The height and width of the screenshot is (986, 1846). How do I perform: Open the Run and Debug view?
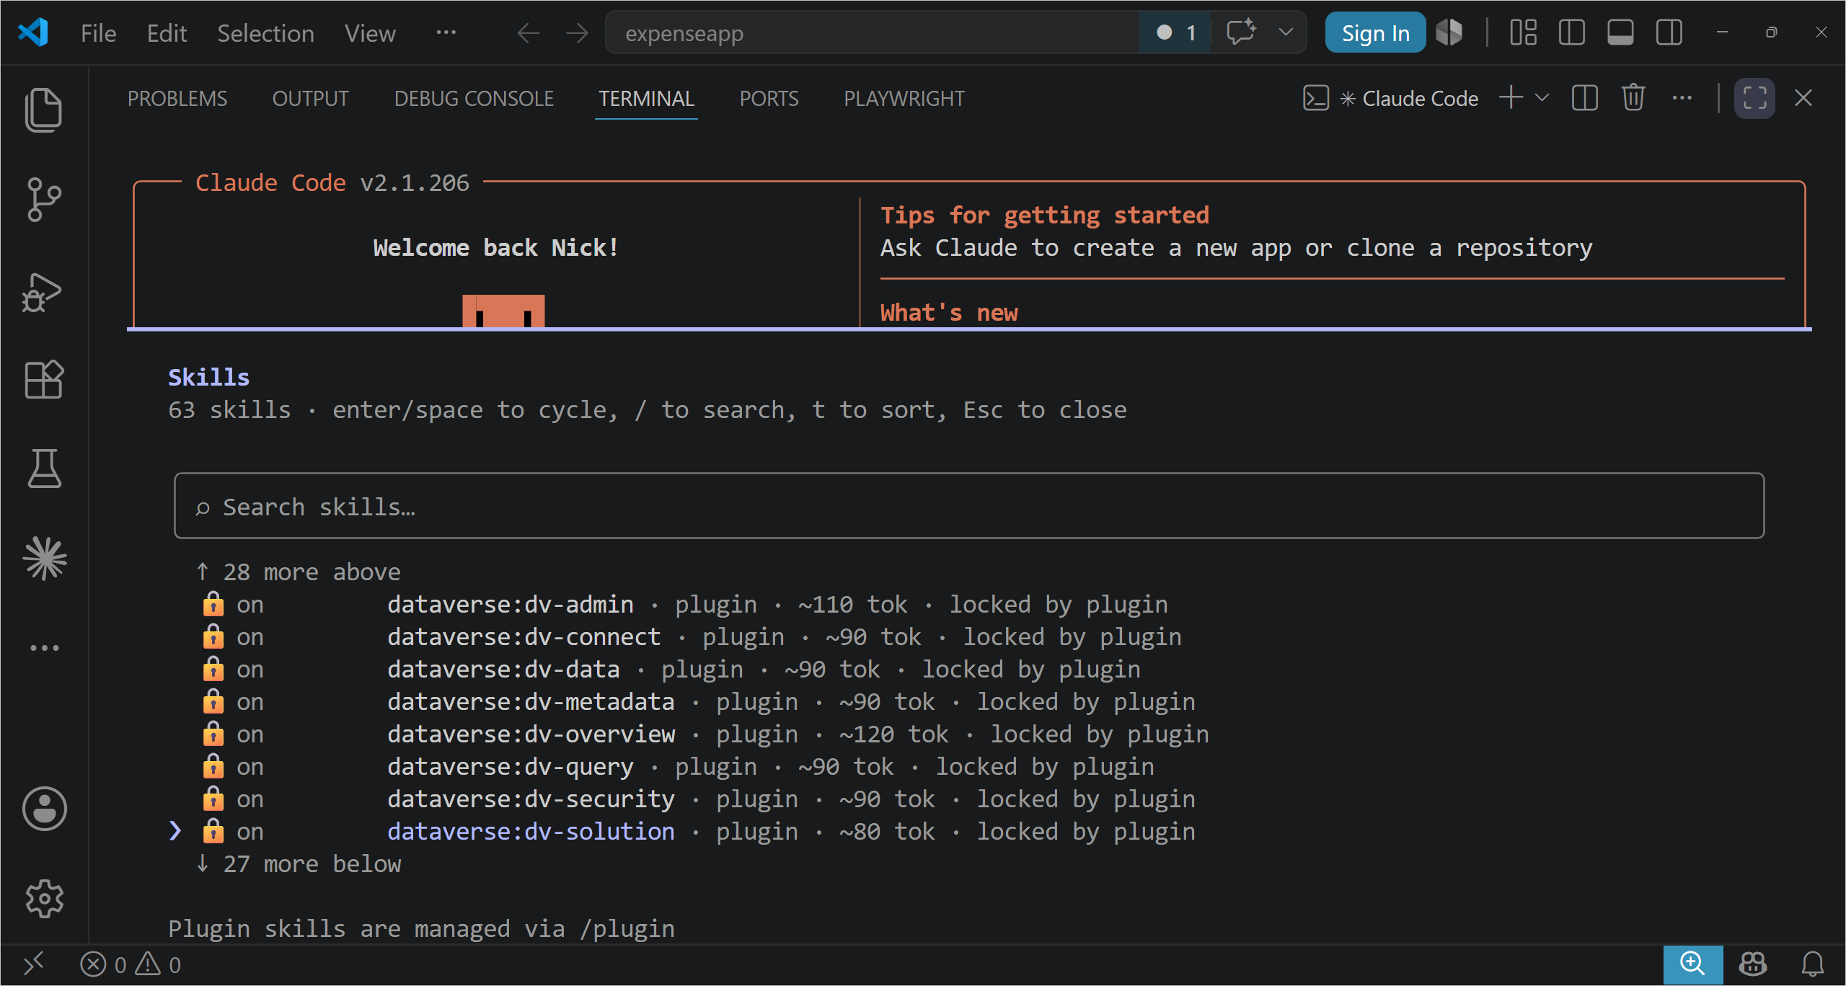pyautogui.click(x=43, y=291)
